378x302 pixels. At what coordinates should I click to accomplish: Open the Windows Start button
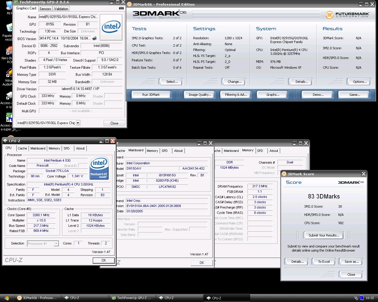tap(6, 298)
